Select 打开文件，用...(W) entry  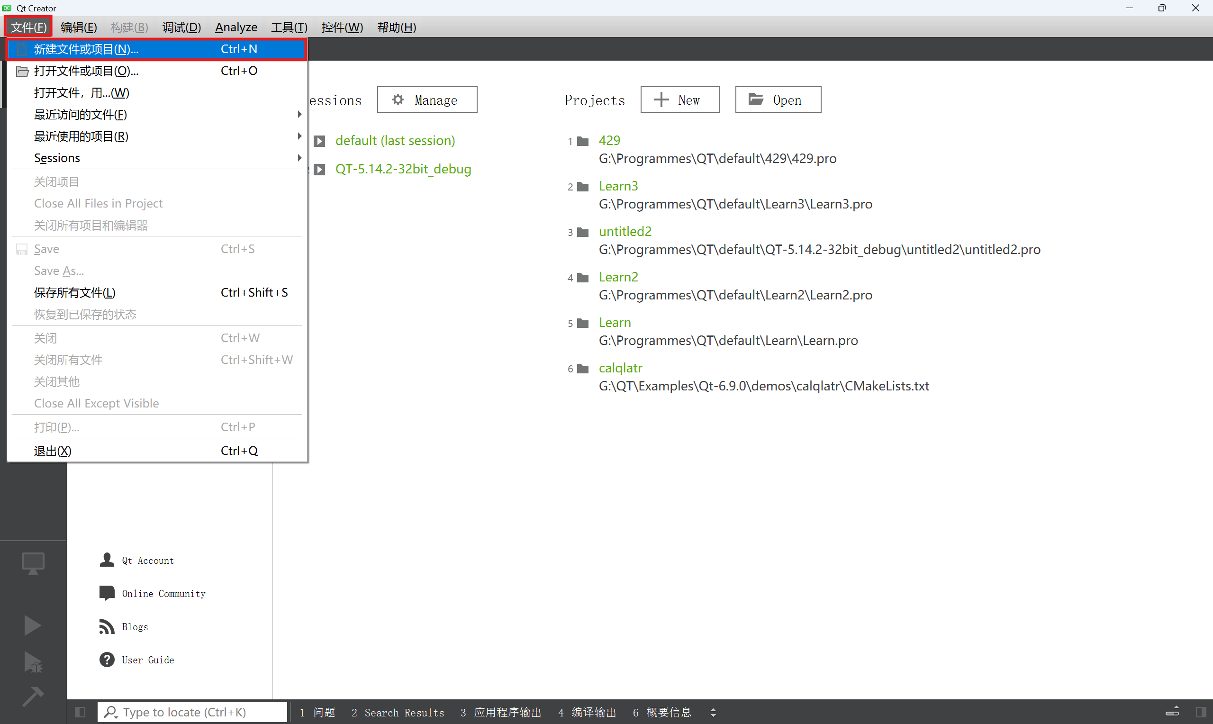coord(156,93)
